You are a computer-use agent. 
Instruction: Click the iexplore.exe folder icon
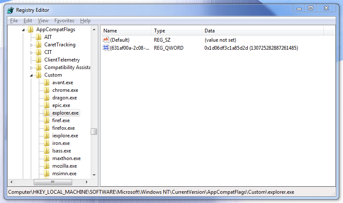tap(46, 136)
